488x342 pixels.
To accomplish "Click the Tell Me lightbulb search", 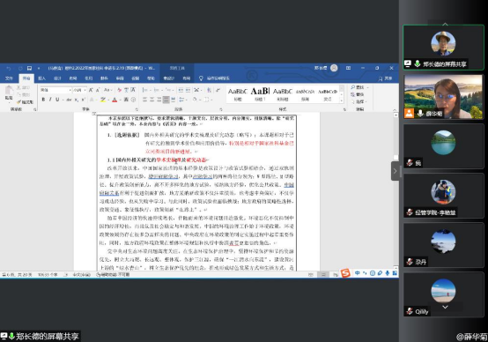I will (201, 78).
